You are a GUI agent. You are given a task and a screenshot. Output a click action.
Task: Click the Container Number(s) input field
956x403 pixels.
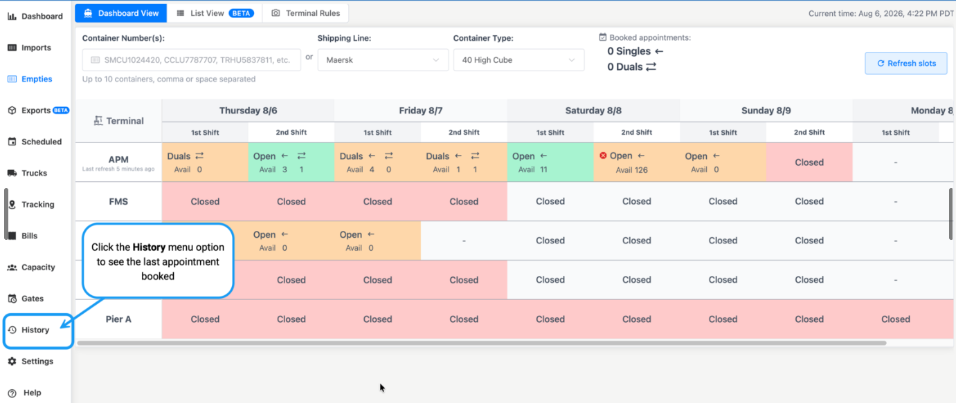click(192, 60)
